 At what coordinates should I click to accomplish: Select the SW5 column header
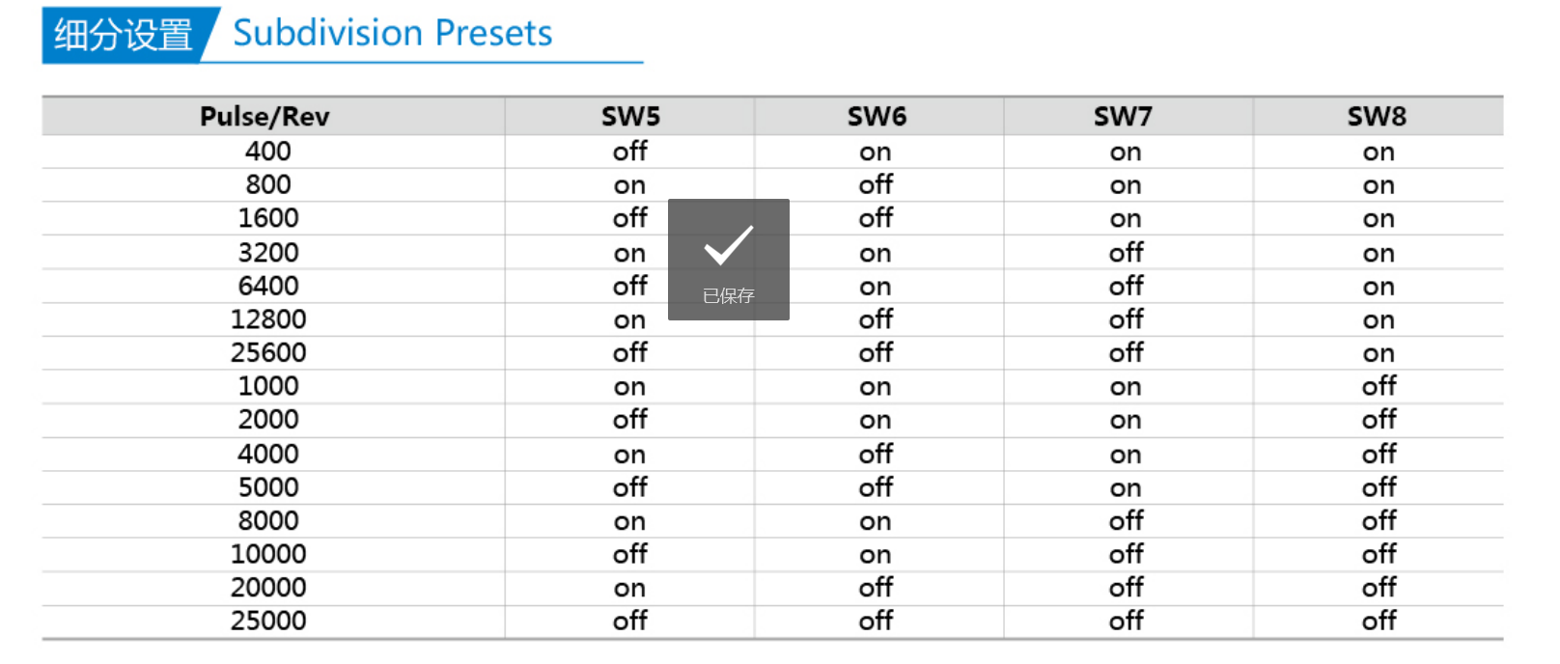pyautogui.click(x=630, y=117)
